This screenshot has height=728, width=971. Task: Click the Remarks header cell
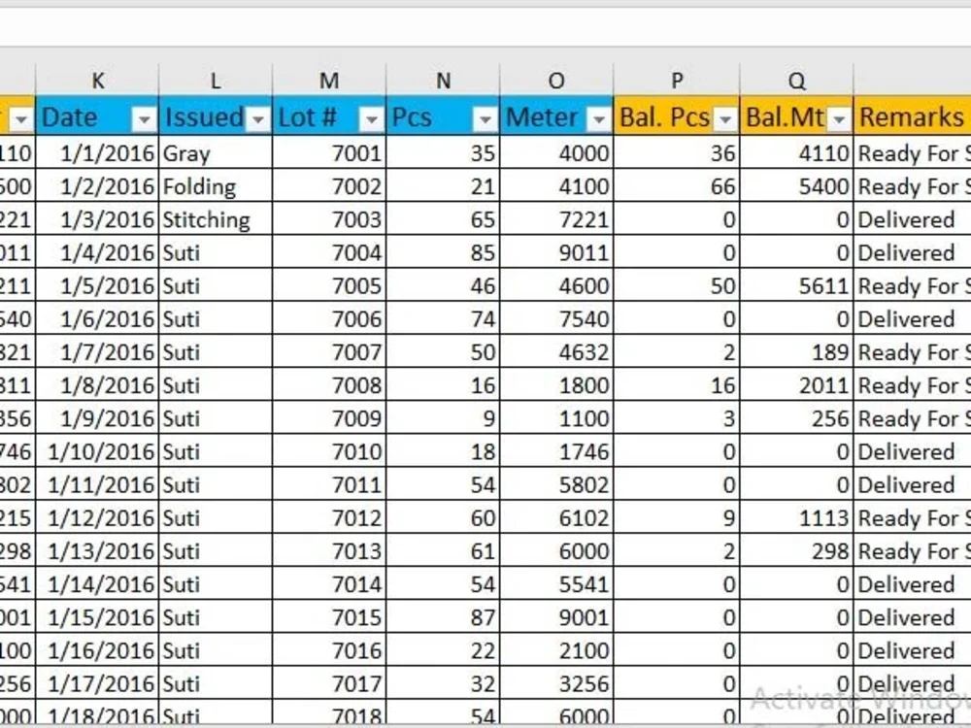[x=912, y=116]
